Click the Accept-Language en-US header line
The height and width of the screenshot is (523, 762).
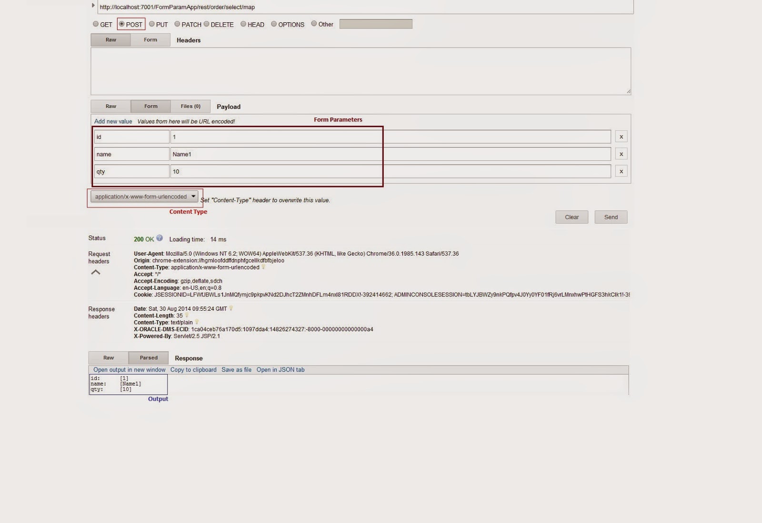click(178, 288)
